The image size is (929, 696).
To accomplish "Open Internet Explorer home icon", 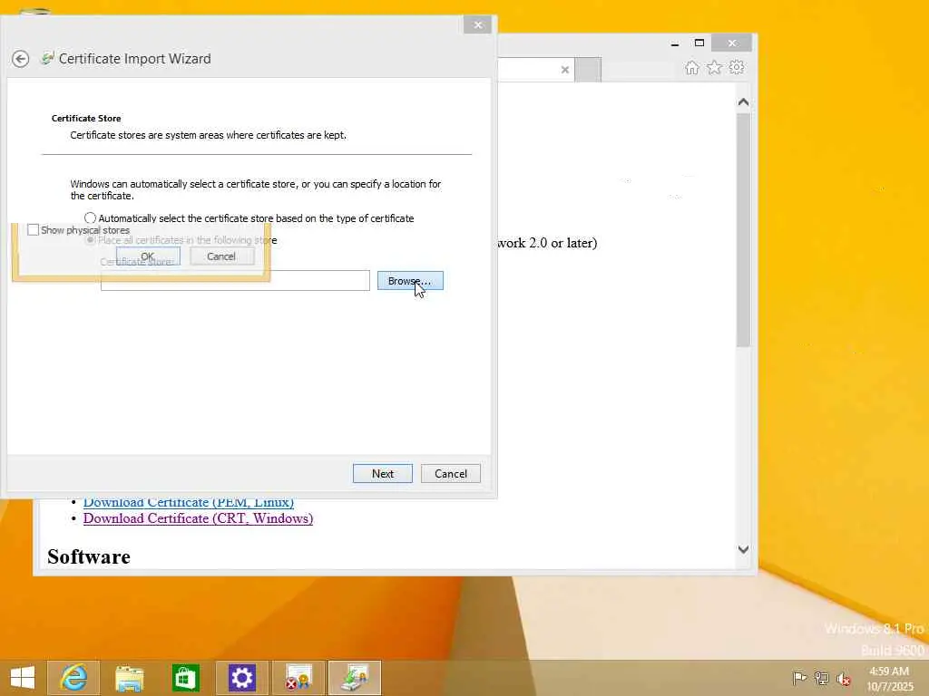I will tap(691, 67).
